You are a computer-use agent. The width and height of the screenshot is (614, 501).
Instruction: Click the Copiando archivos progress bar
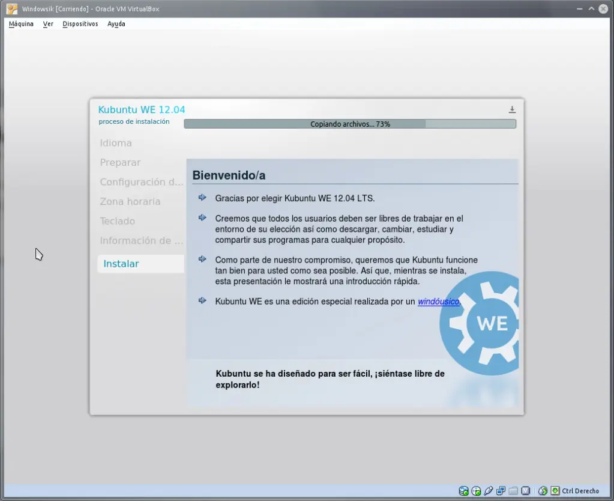350,124
